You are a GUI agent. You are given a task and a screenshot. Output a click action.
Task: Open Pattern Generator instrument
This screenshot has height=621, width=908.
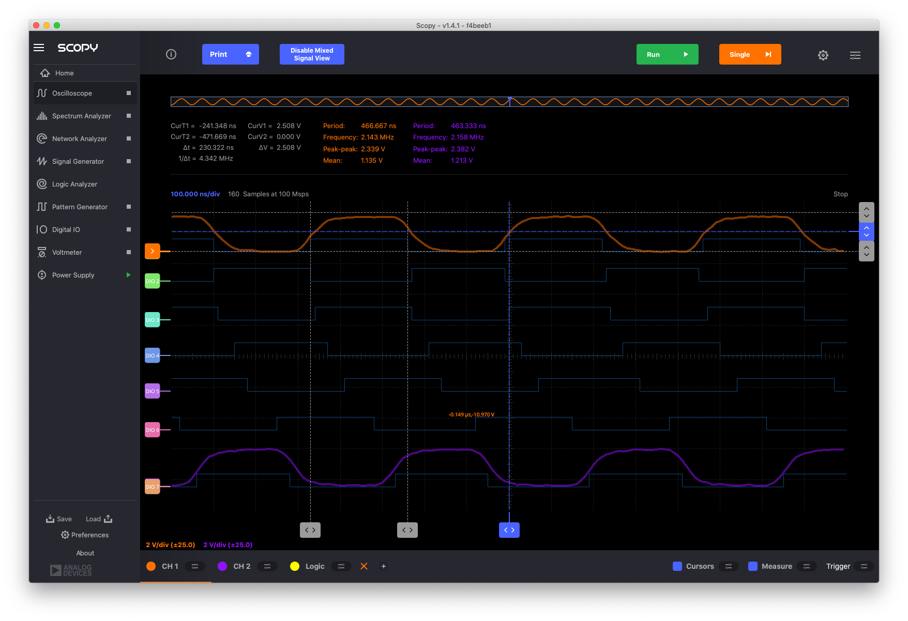pos(85,207)
